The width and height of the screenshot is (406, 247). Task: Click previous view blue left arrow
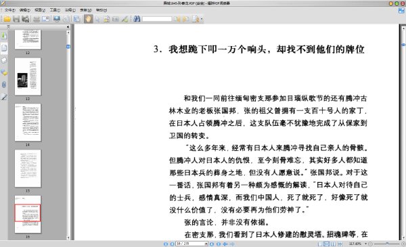click(225, 244)
